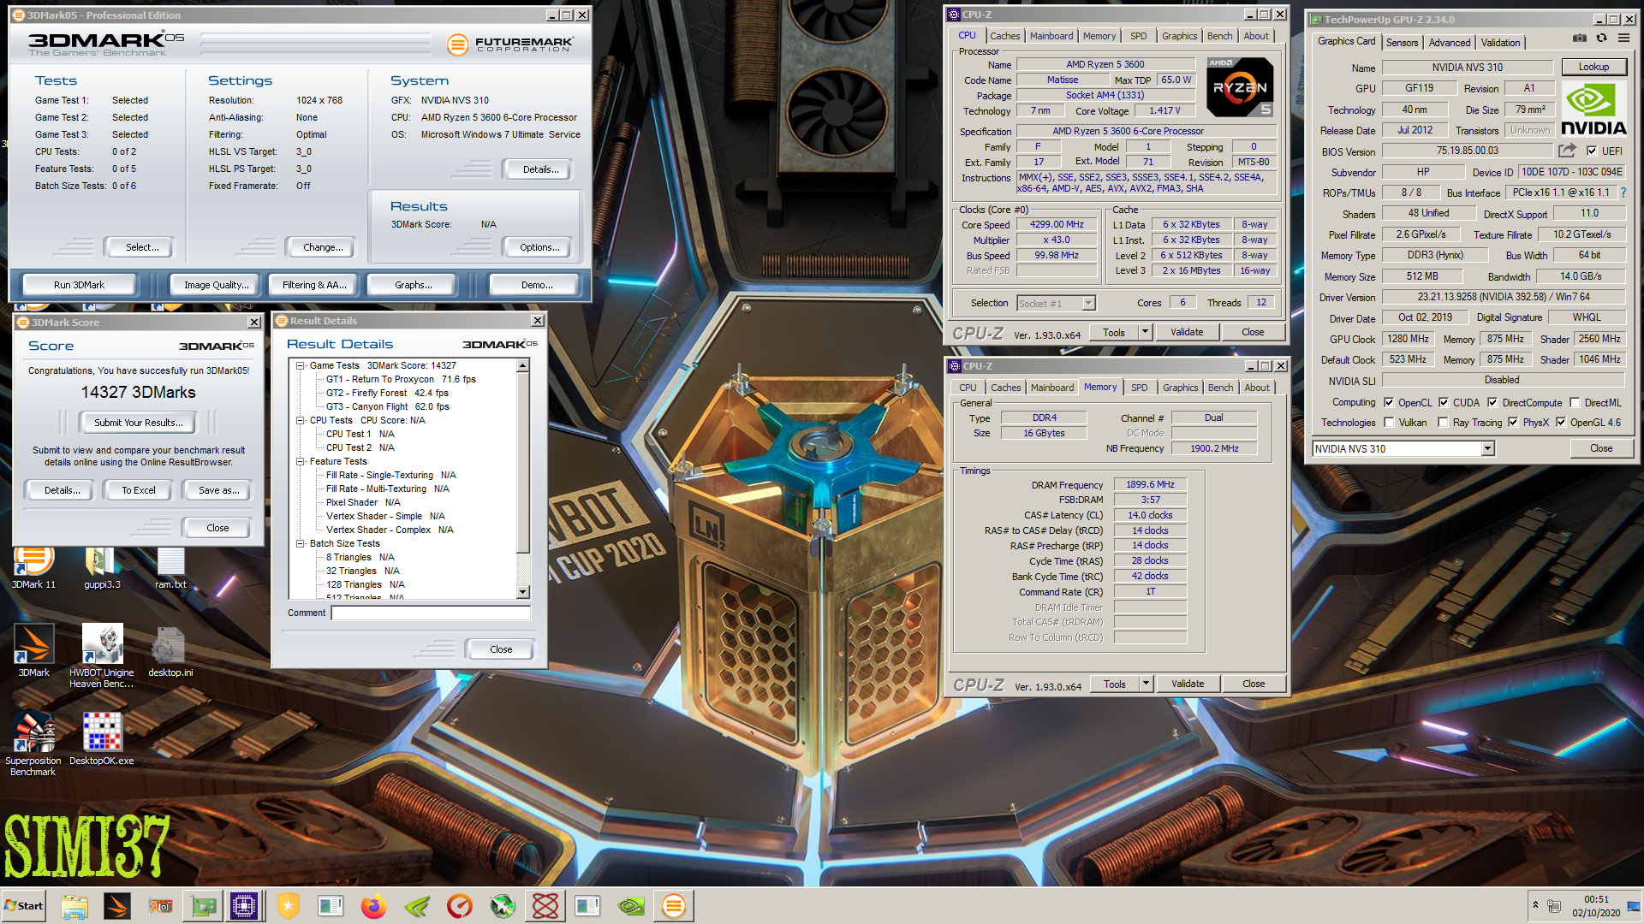Click Submit Your Results... button
This screenshot has width=1644, height=924.
[x=139, y=423]
